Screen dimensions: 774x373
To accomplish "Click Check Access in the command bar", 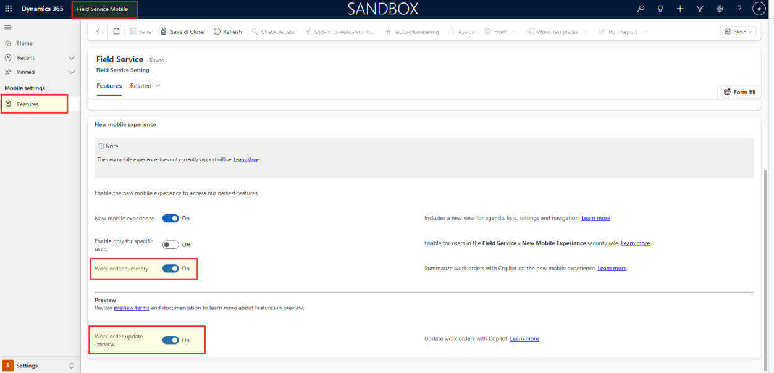I will pos(274,31).
